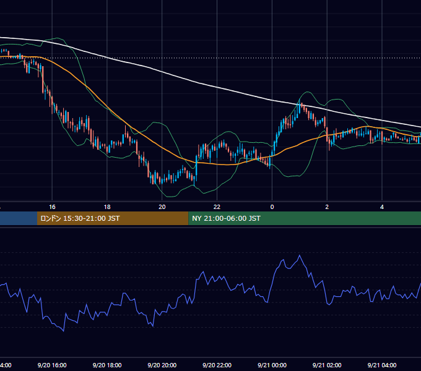Click the 22 hour label on price chart axis
The width and height of the screenshot is (421, 371).
click(x=217, y=207)
